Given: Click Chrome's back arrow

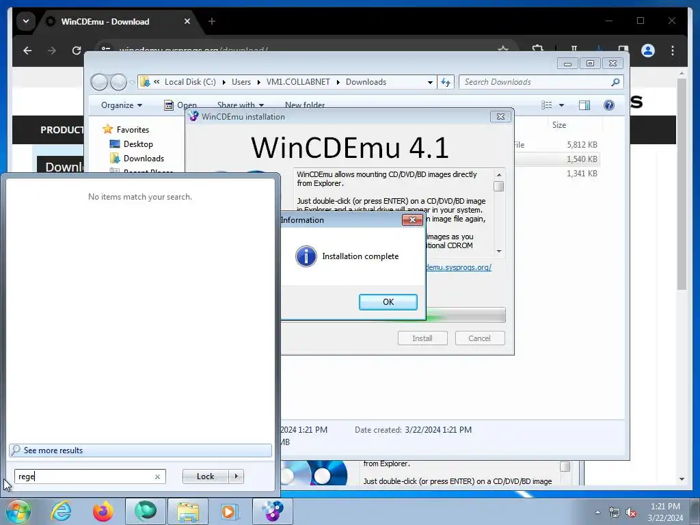Looking at the screenshot, I should [27, 51].
